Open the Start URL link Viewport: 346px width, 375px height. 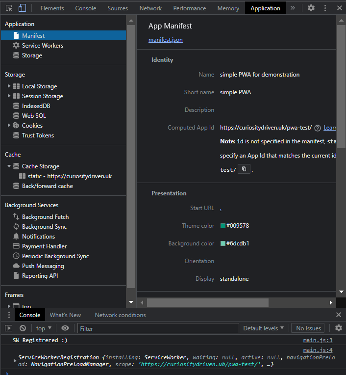tap(221, 209)
